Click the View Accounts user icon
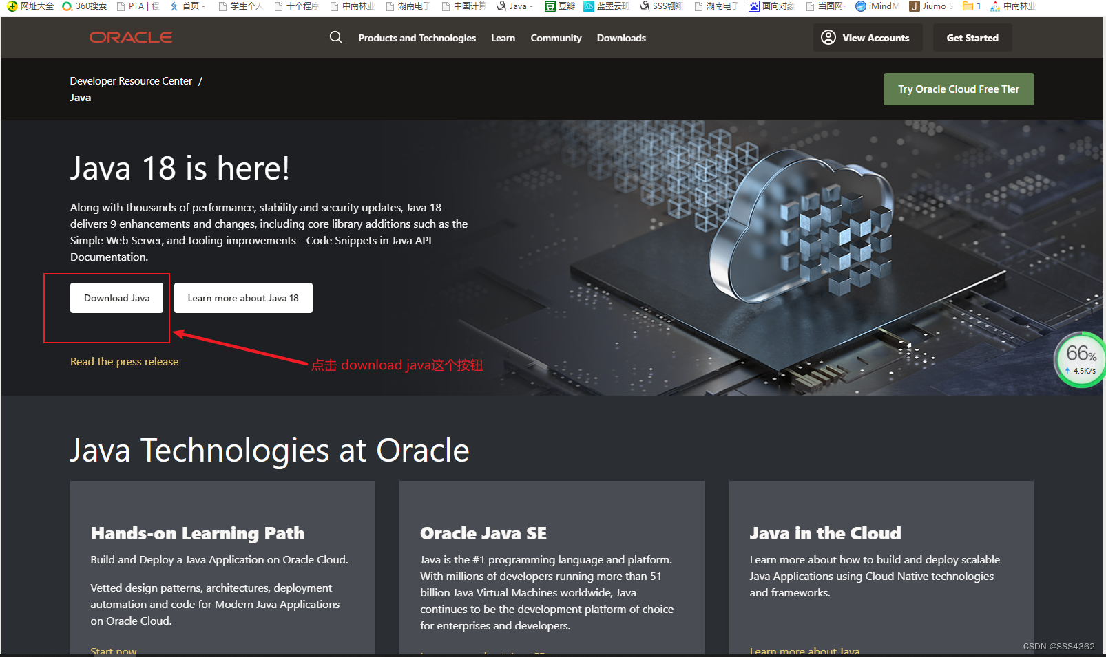The width and height of the screenshot is (1106, 657). click(828, 37)
